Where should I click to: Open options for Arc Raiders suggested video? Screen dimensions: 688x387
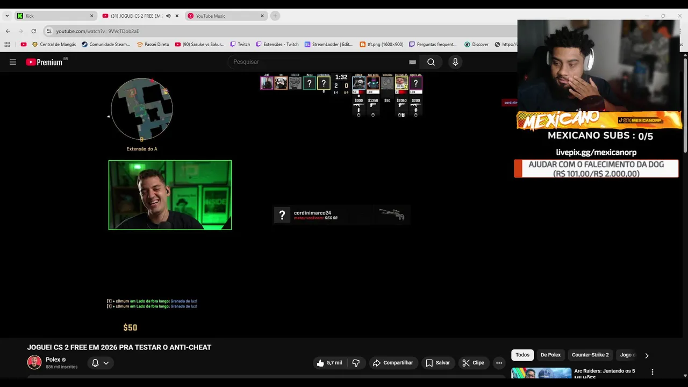653,372
